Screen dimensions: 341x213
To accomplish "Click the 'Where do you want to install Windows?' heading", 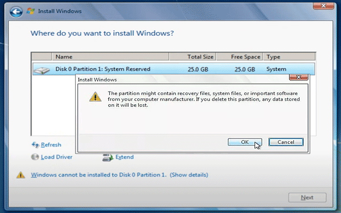I will point(102,33).
